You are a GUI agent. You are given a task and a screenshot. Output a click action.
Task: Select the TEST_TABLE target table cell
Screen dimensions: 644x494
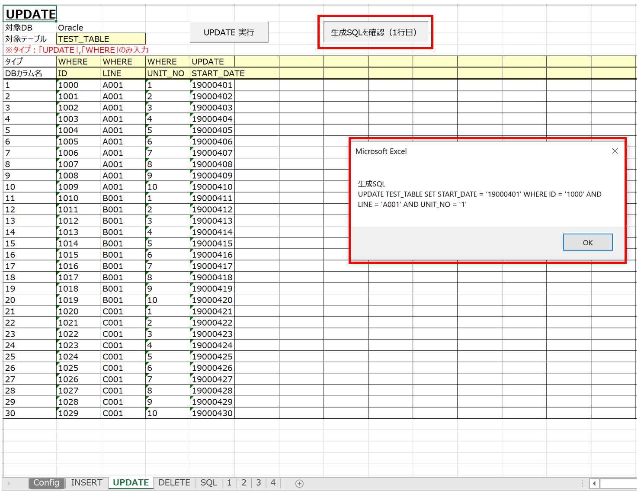(x=101, y=39)
